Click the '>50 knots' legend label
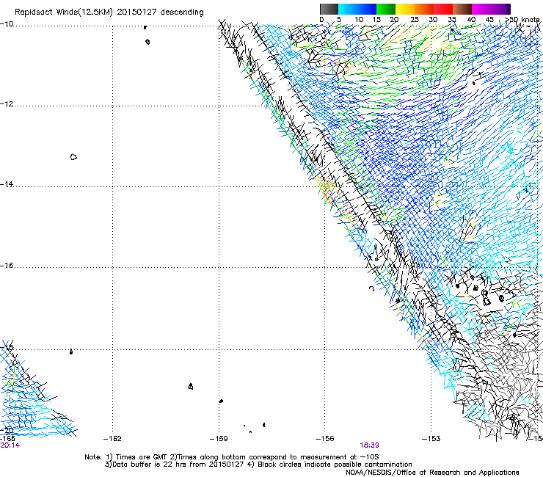543x477 pixels. (522, 20)
